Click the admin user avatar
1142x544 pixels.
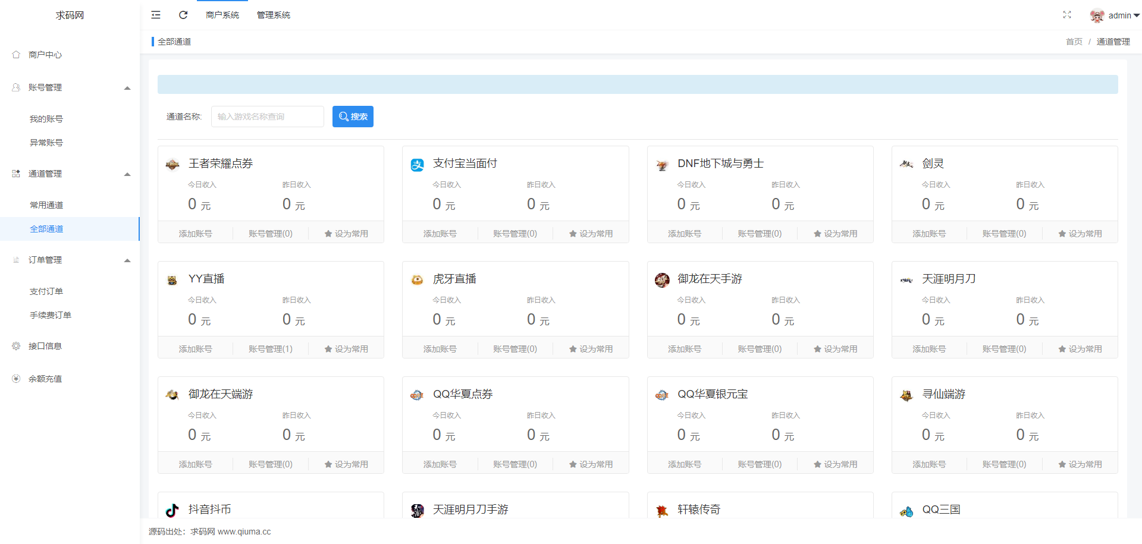point(1097,15)
